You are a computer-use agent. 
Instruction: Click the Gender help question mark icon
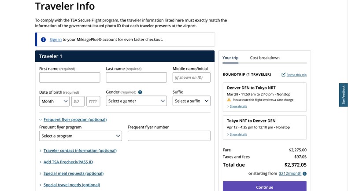pos(140,92)
